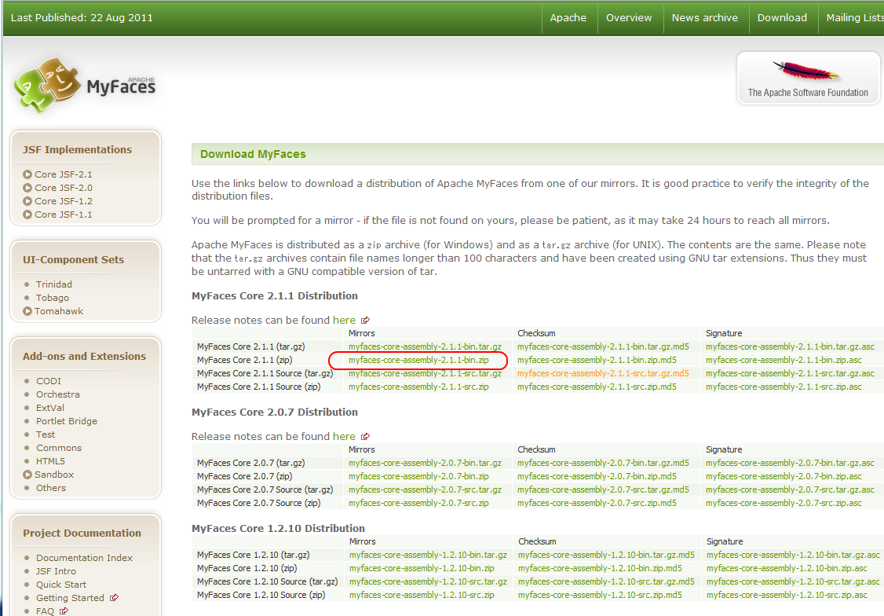This screenshot has width=884, height=616.
Task: Open Core JSF-1.1 sidebar link
Action: tap(63, 214)
